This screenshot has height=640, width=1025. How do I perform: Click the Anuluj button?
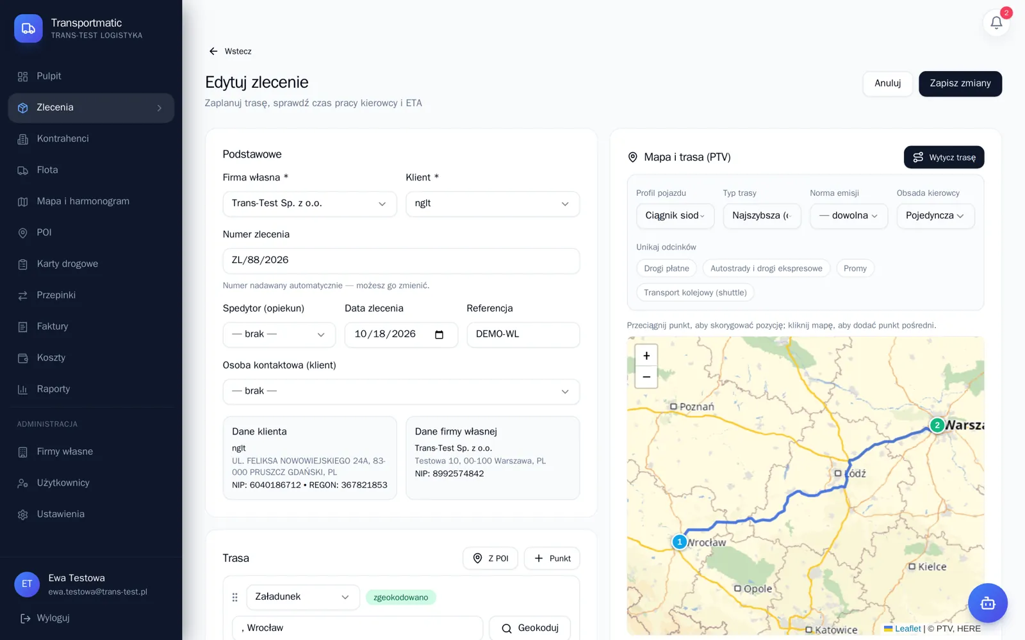(x=887, y=84)
